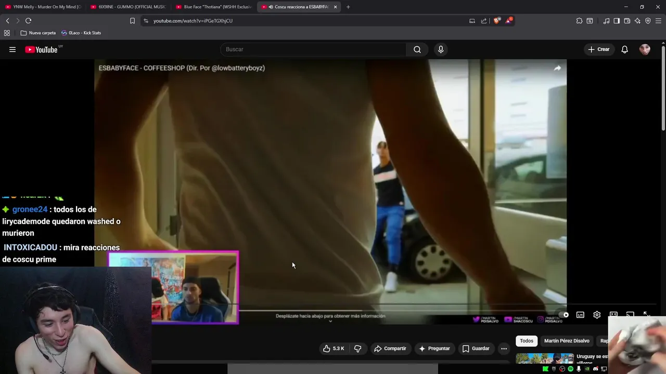Select the Todos filter chip

527,341
